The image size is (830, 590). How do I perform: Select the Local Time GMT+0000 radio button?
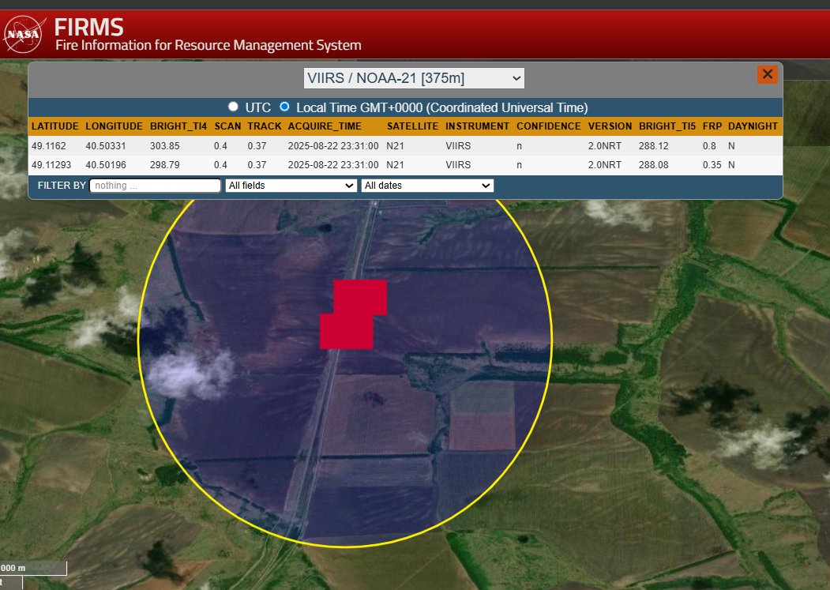(284, 107)
